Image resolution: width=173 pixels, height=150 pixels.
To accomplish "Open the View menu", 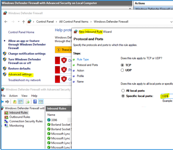I will pos(24,96).
